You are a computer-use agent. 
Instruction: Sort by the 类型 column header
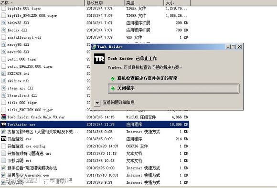pos(144,3)
